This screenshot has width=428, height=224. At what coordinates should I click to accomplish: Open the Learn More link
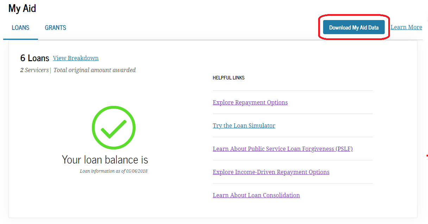(x=406, y=27)
